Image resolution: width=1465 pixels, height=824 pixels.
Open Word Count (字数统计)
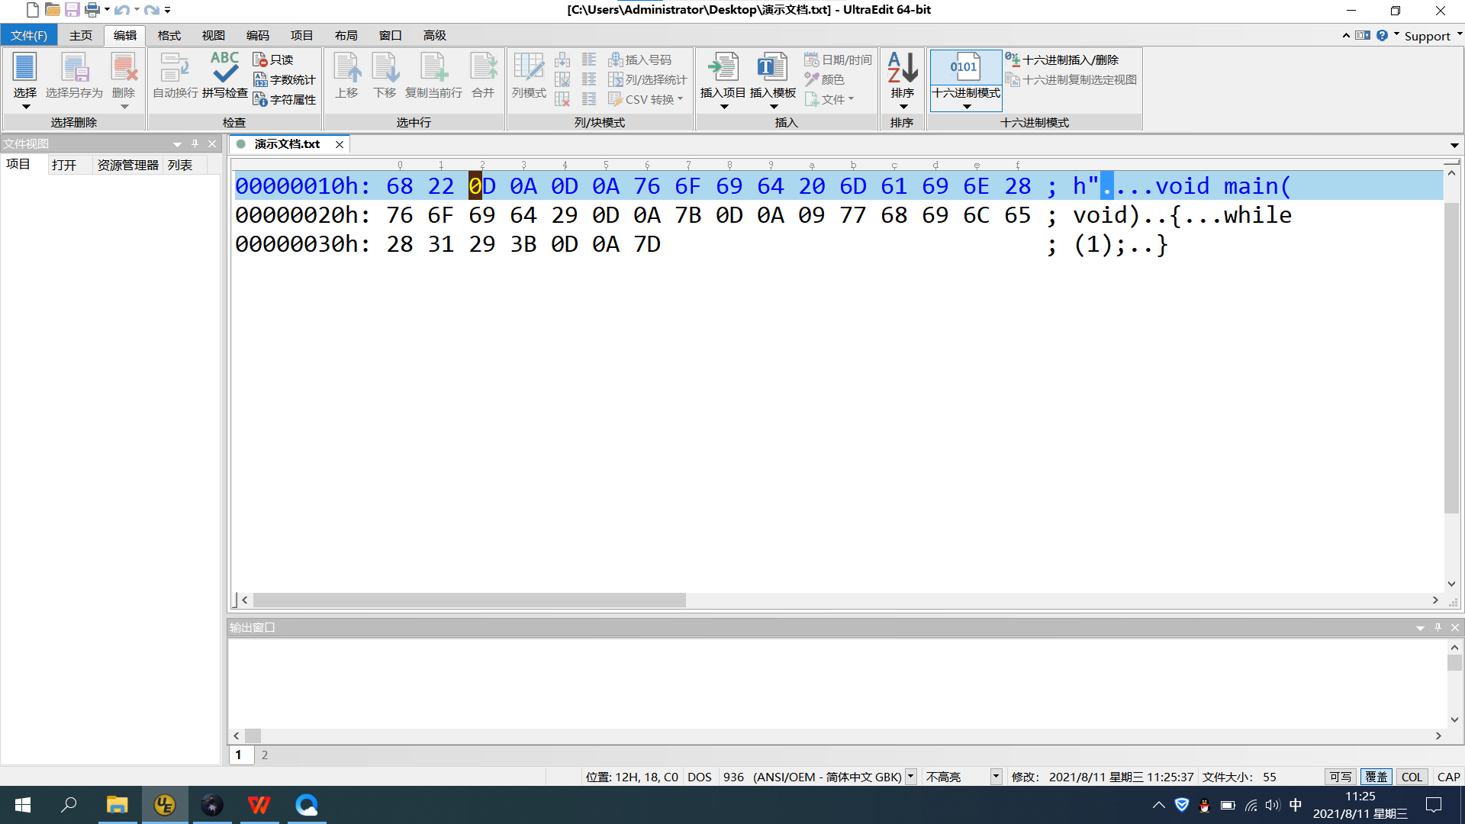[284, 79]
